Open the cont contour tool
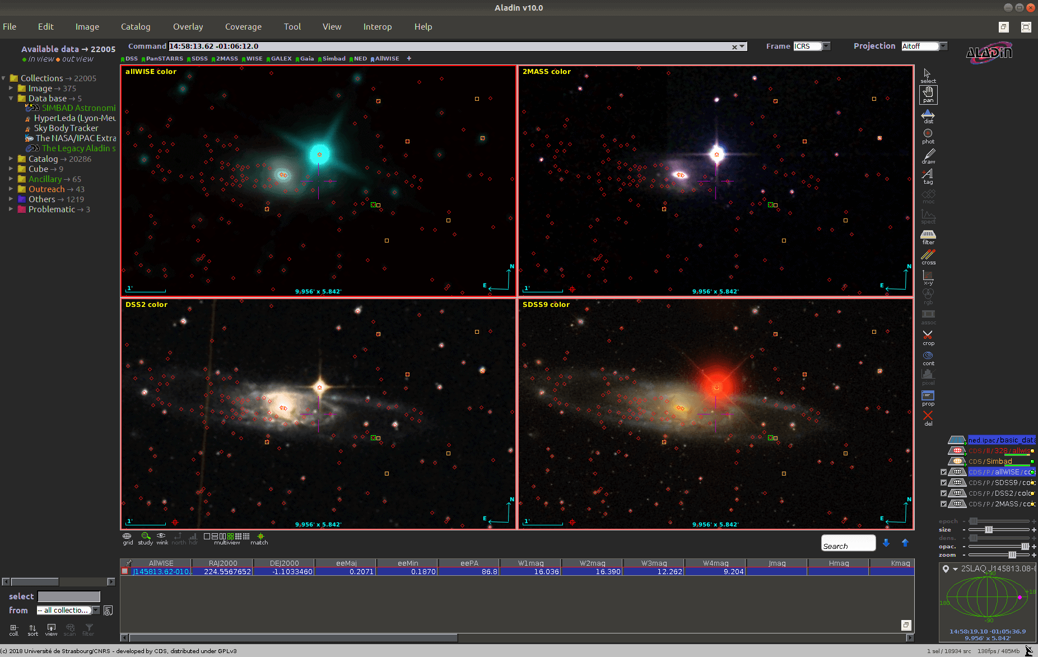The image size is (1038, 657). (928, 357)
